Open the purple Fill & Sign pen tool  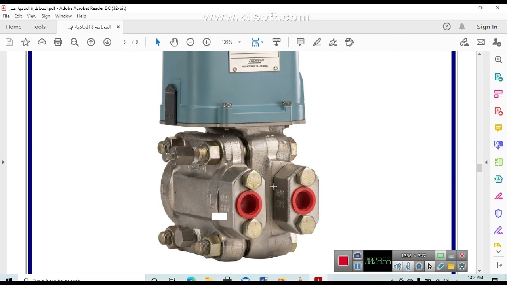coord(499,230)
